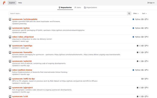Viewport: 157px width, 98px height.
Task: Switch to the Organizations tab
Action: [91, 8]
